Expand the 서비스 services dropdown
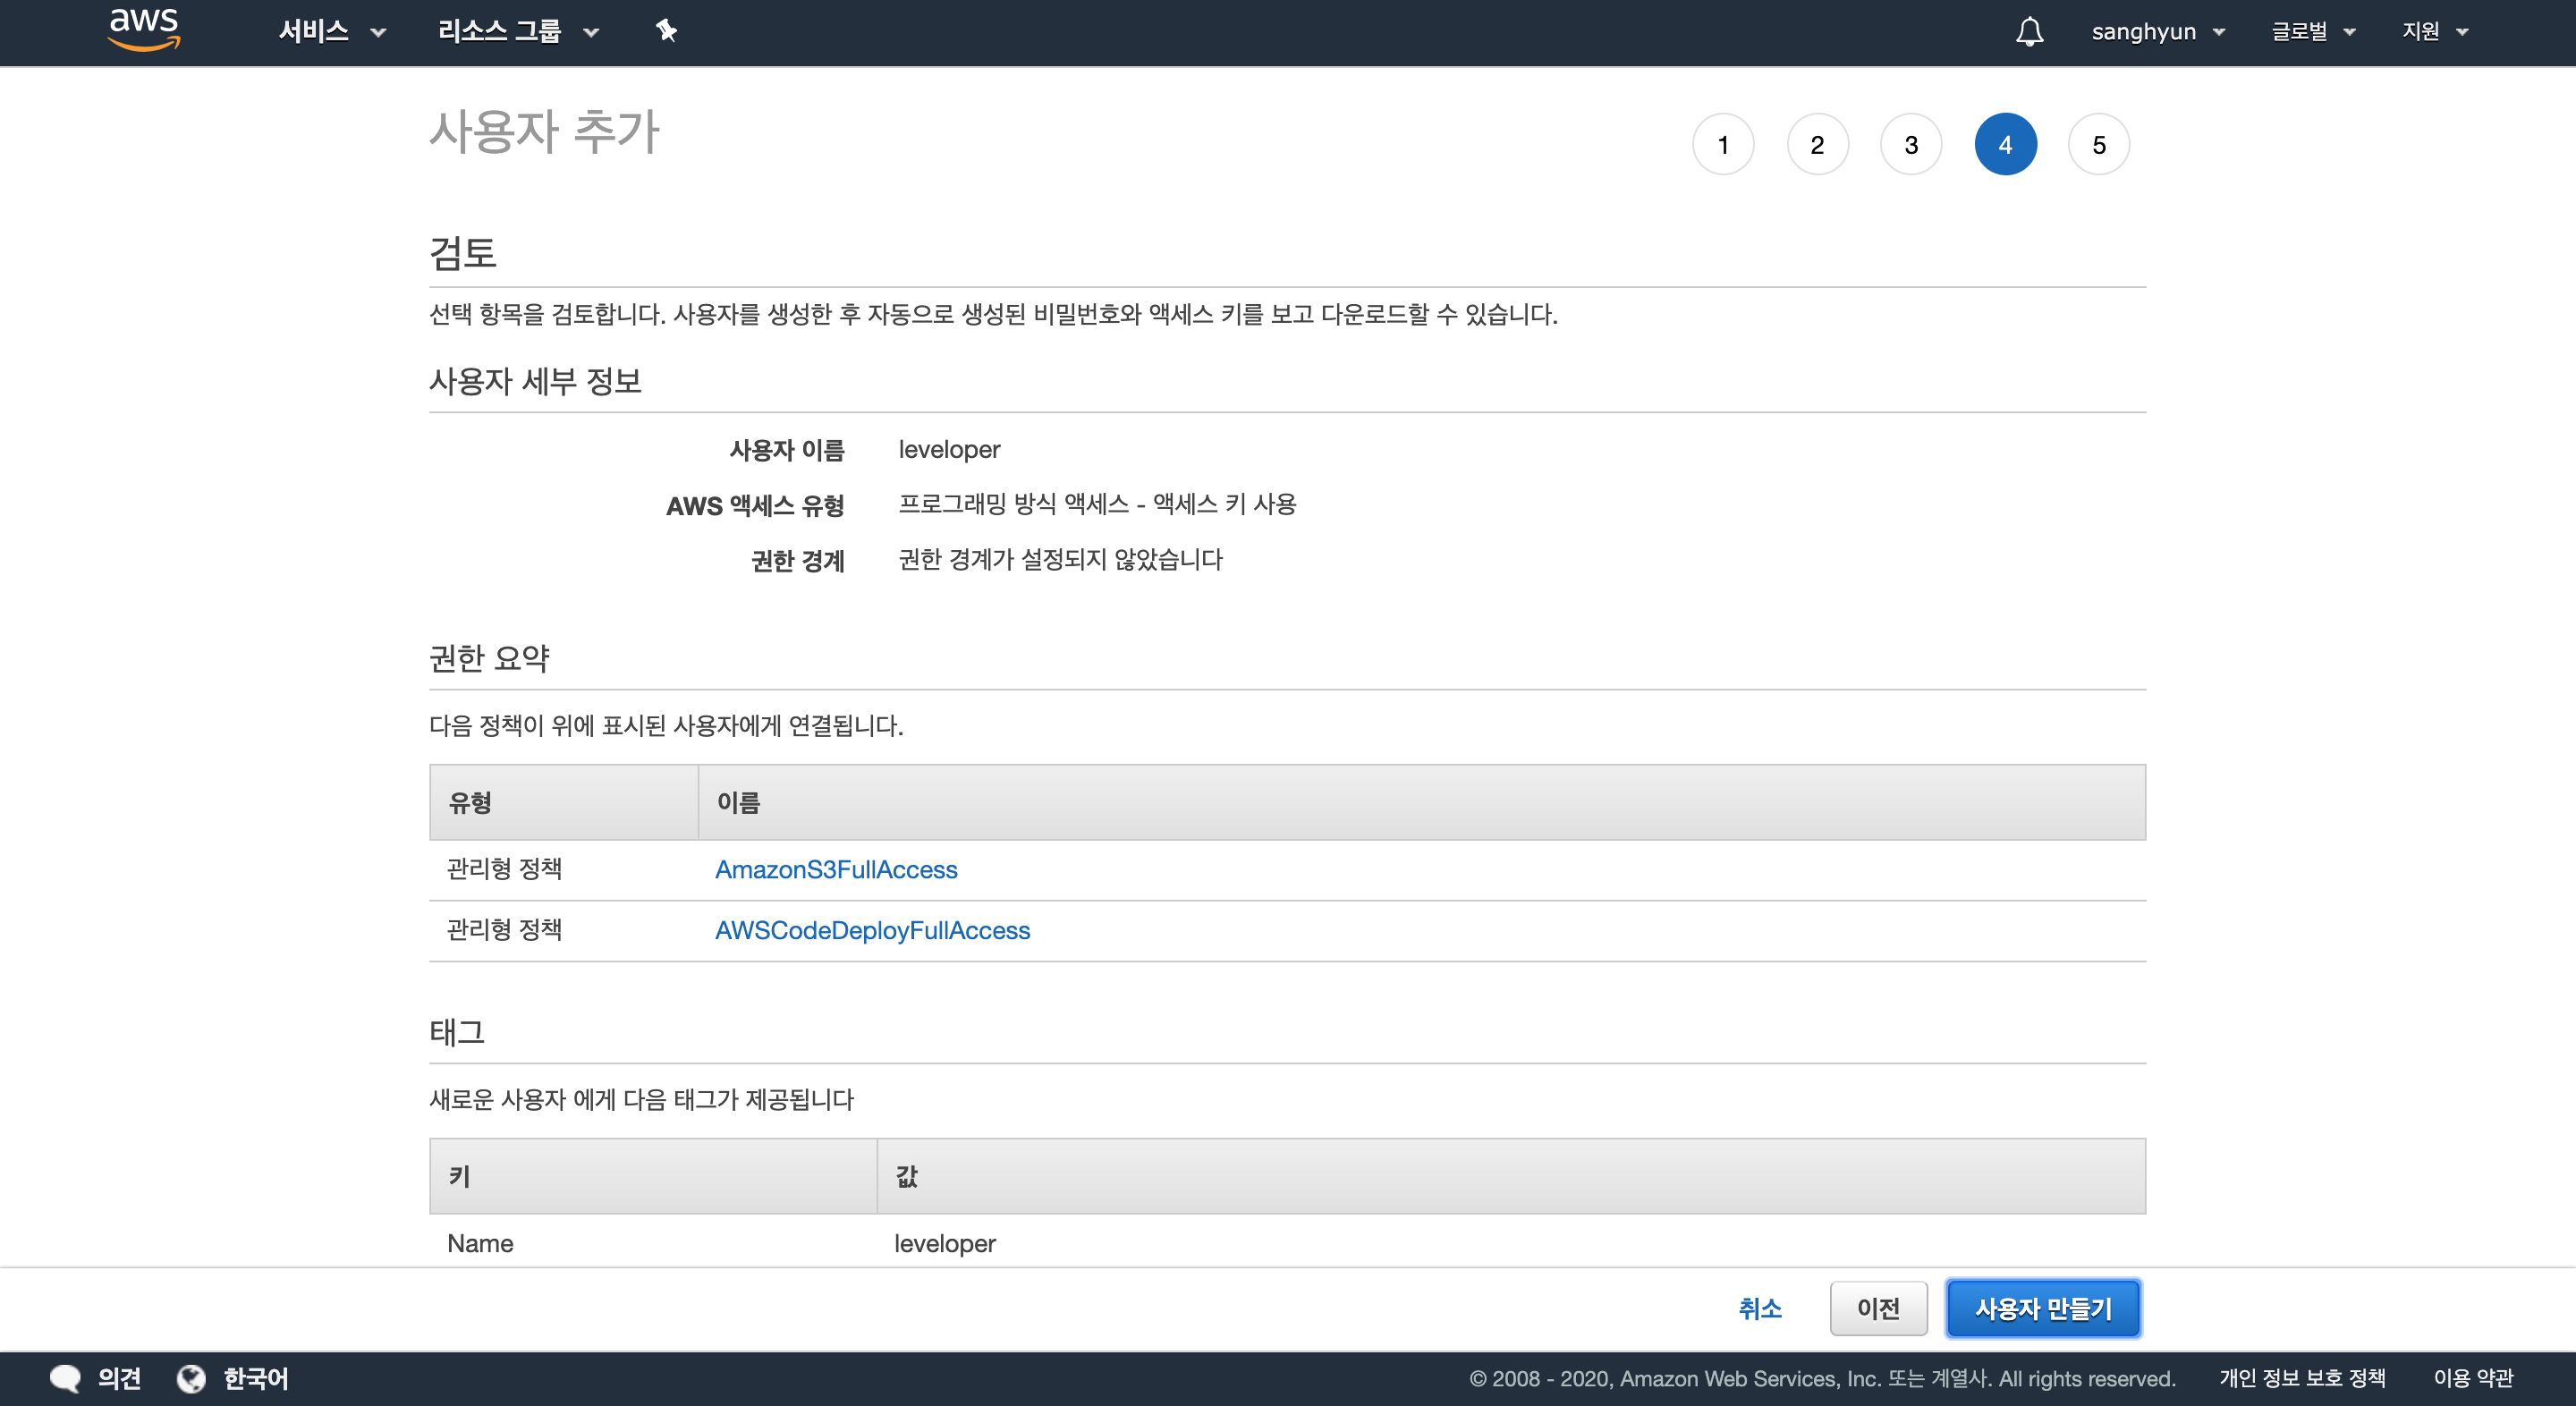The width and height of the screenshot is (2576, 1406). (331, 32)
